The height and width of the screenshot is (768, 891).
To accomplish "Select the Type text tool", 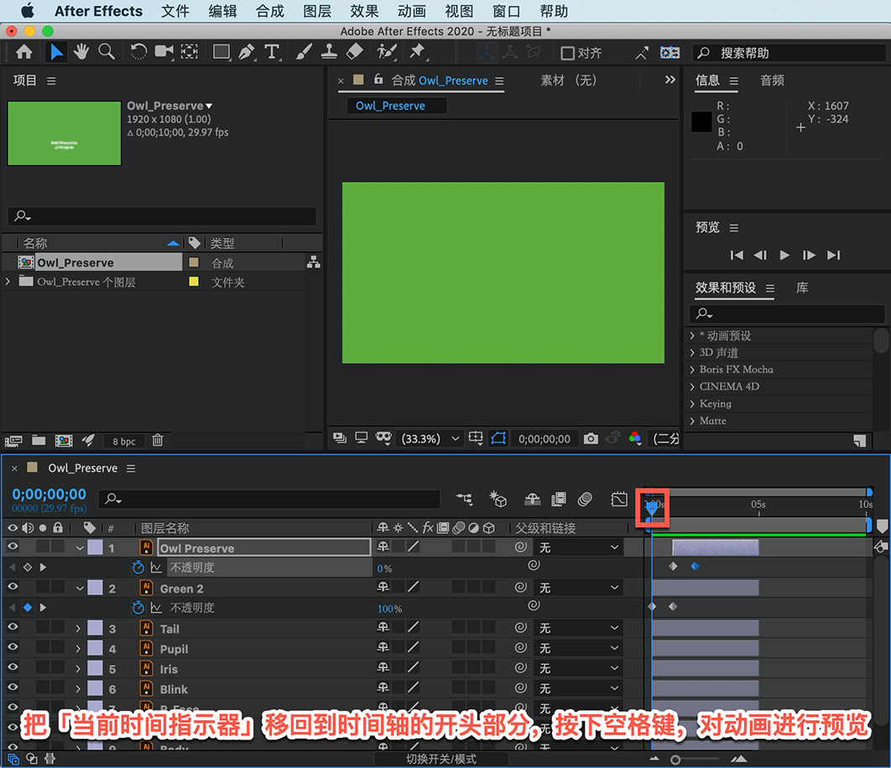I will pos(272,52).
